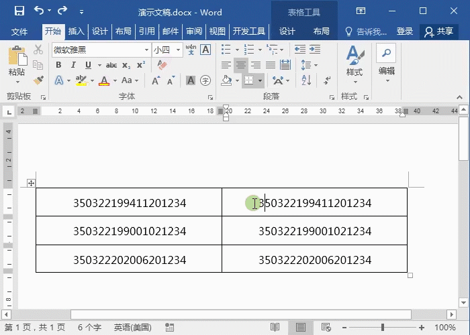Switch to the 开发工具 tab
The image size is (470, 335).
249,31
